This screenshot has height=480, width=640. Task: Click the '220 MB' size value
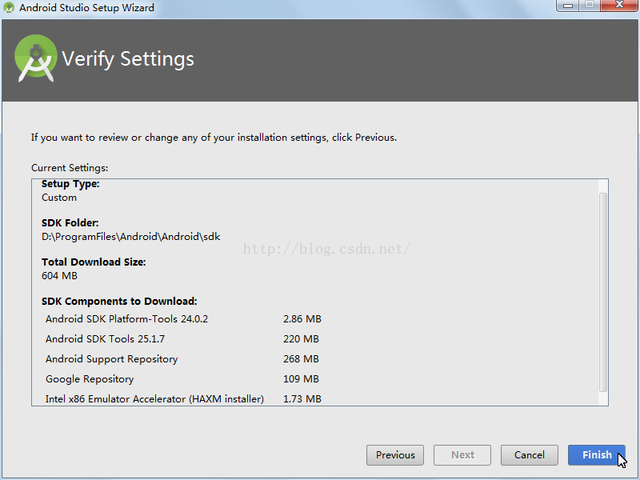pyautogui.click(x=302, y=338)
